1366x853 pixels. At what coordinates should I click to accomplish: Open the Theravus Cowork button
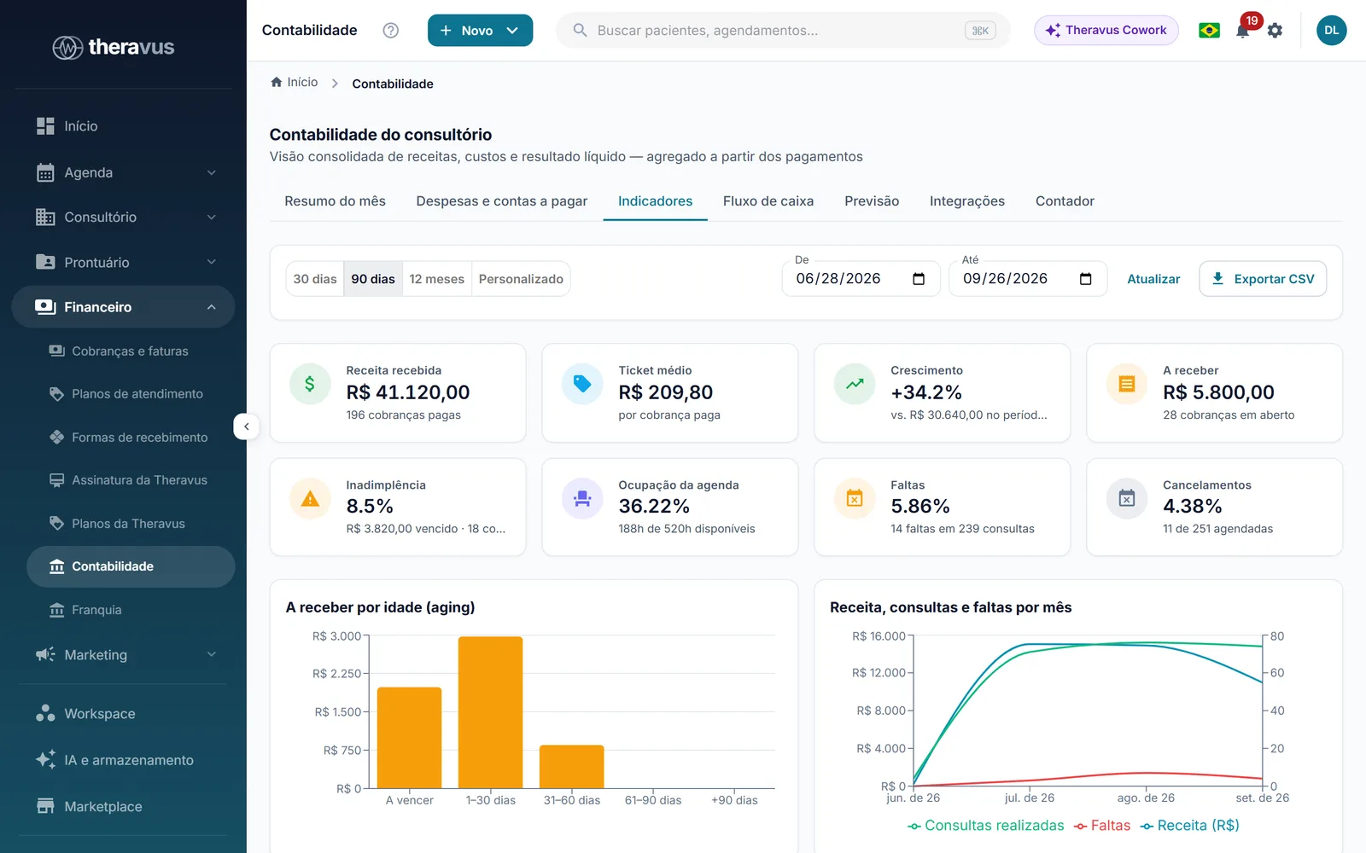[1106, 31]
